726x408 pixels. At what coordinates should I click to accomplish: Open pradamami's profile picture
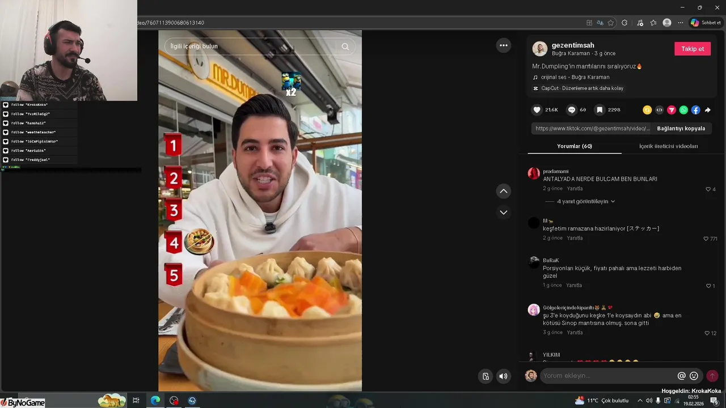click(534, 173)
